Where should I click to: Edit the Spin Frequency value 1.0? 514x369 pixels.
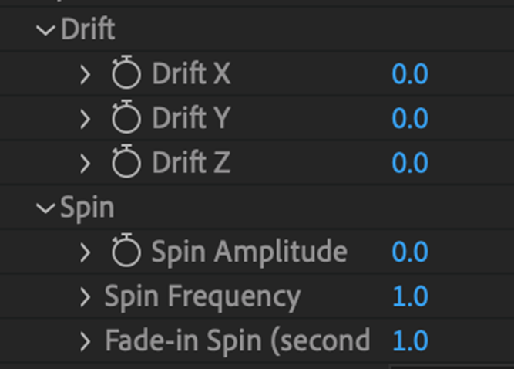coord(410,296)
